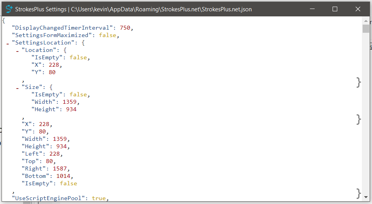Click the value 750
The width and height of the screenshot is (372, 204).
click(125, 28)
